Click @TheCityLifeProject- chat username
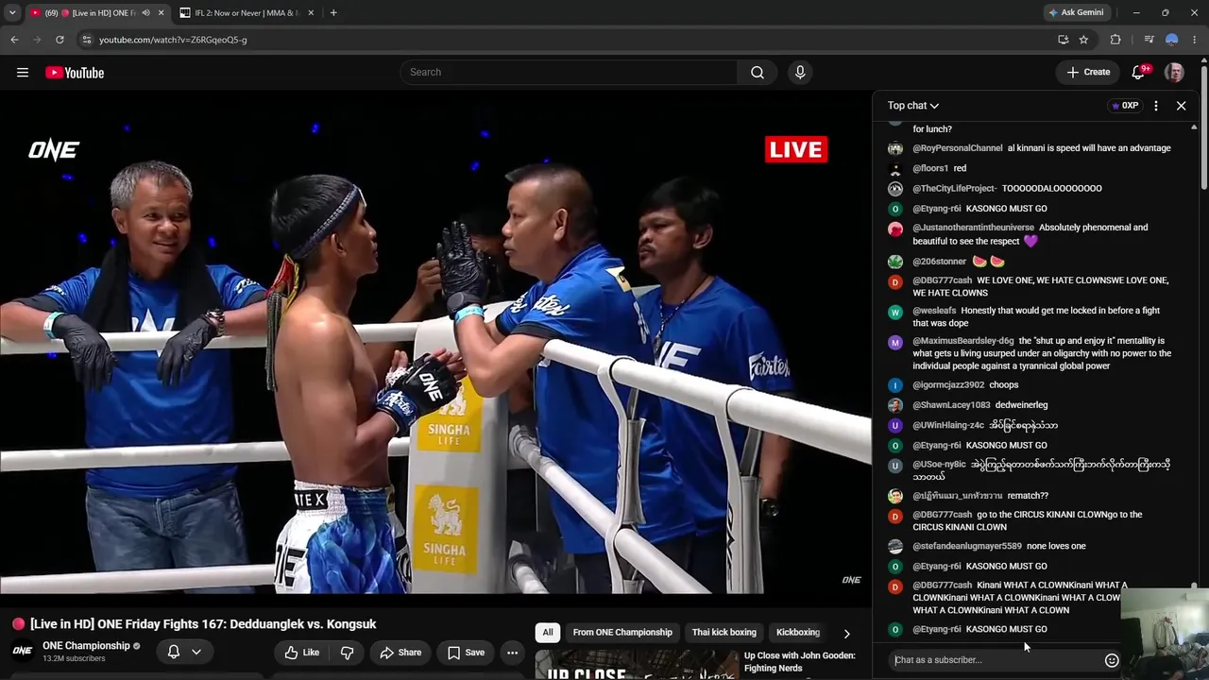This screenshot has height=680, width=1209. pos(954,188)
